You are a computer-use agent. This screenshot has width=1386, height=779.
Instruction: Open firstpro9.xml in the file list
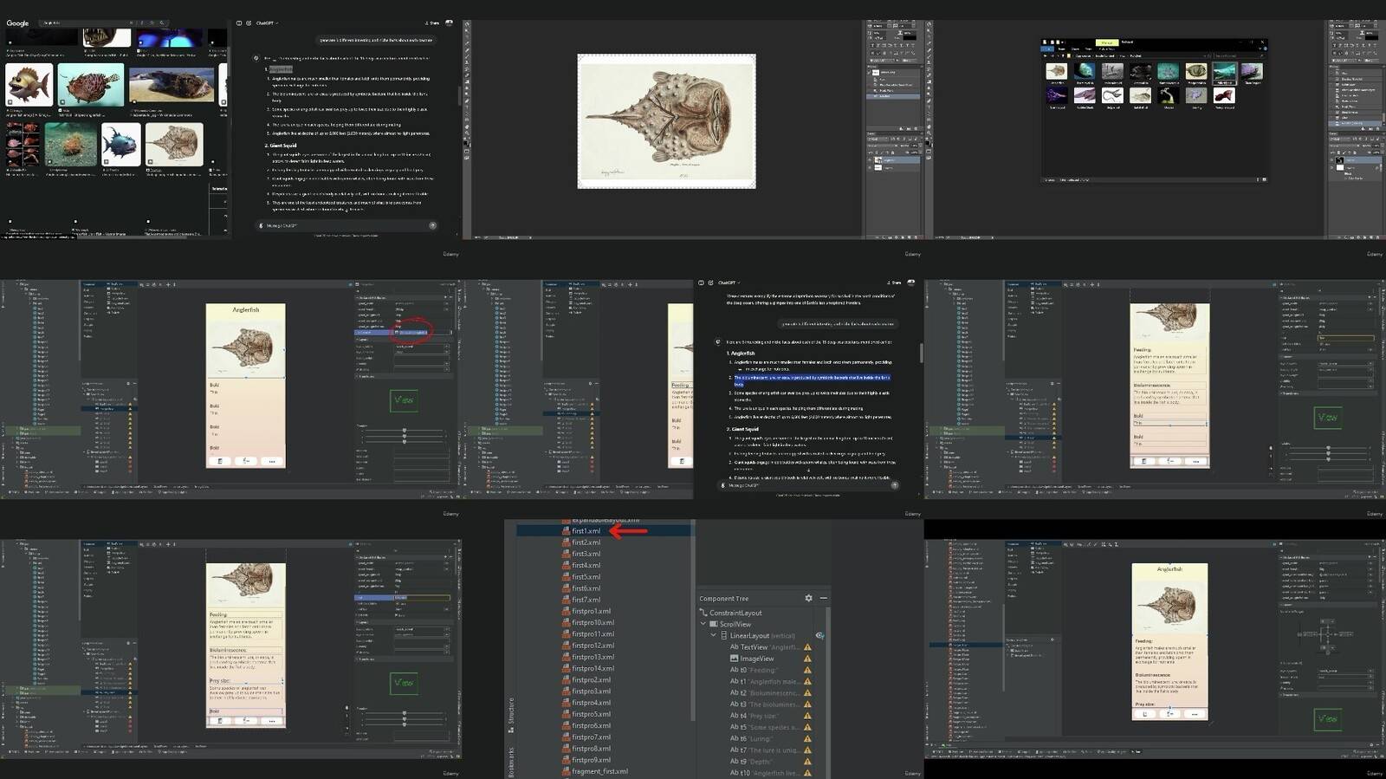click(591, 761)
